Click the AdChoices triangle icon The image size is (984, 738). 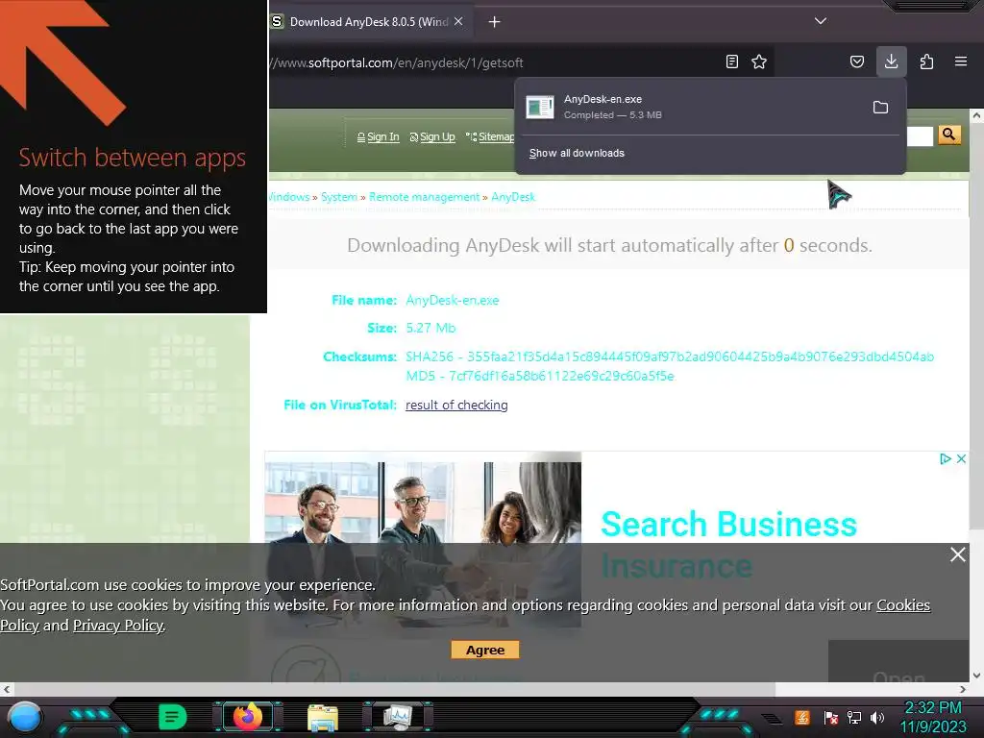[x=946, y=458]
